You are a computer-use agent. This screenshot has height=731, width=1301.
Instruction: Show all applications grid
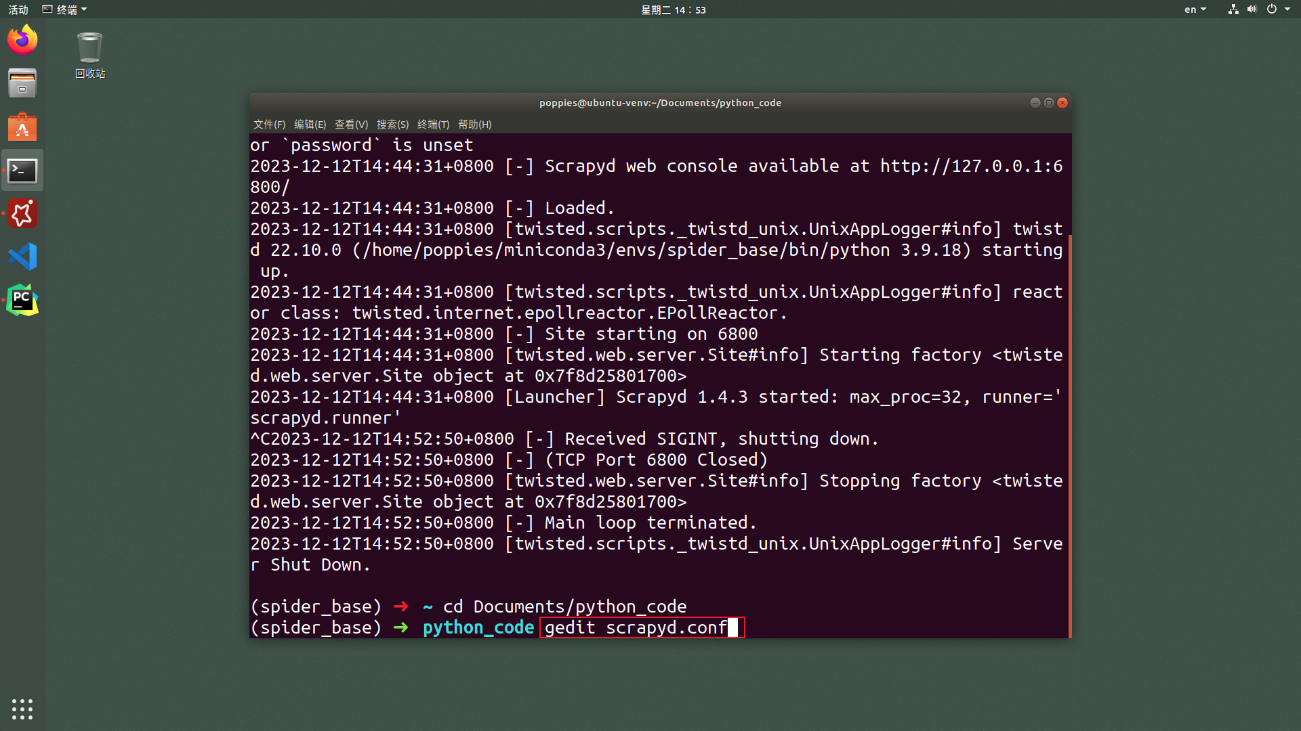[22, 709]
